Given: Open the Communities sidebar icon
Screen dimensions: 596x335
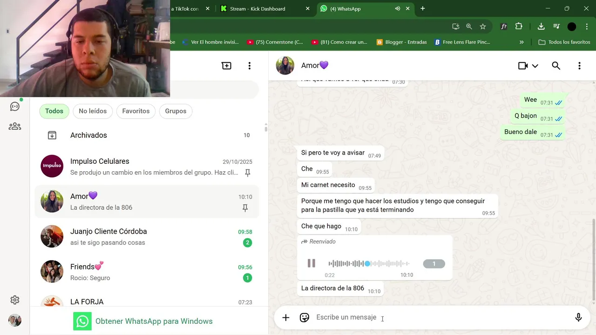Looking at the screenshot, I should (15, 126).
